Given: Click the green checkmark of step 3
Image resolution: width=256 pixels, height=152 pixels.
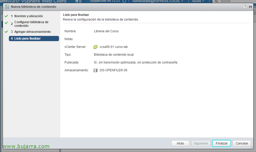Looking at the screenshot, I should [x=6, y=31].
